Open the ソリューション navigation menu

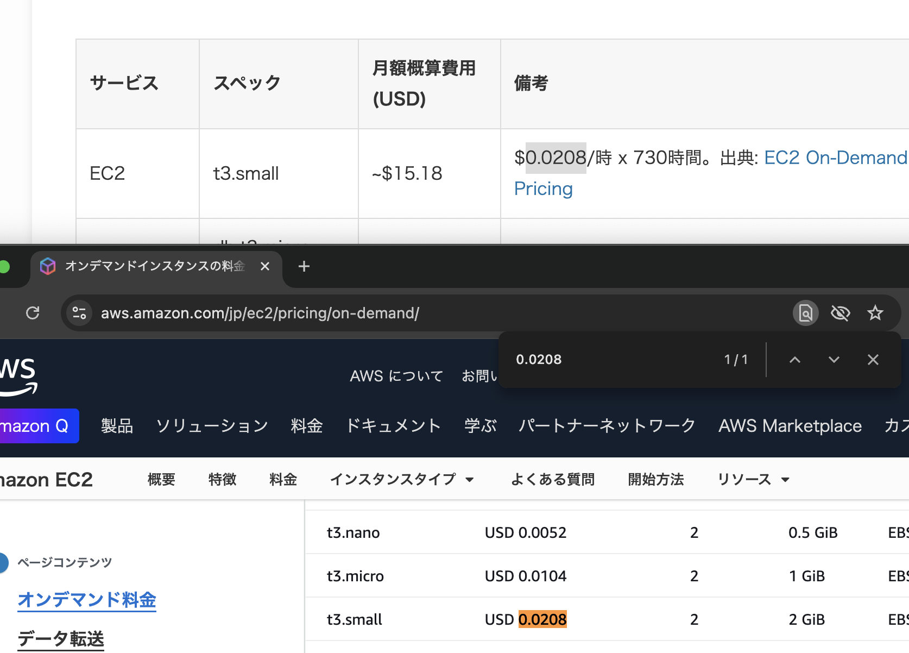[212, 426]
